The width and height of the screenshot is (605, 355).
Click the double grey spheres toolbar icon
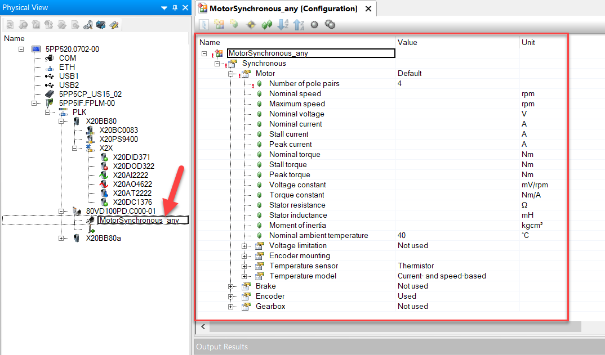point(330,25)
